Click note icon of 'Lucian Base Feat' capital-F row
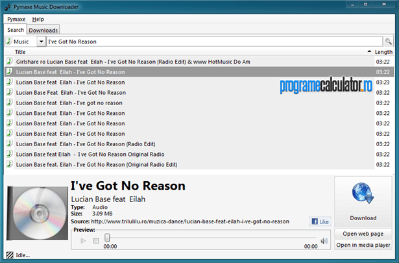399x263 pixels. click(x=9, y=92)
